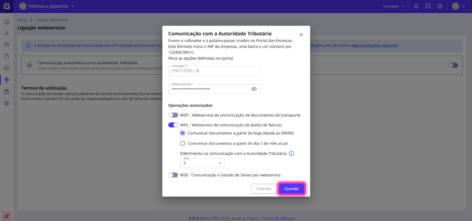Image resolution: width=472 pixels, height=221 pixels.
Task: Open Mais informações nesta FAQ link
Action: tap(375, 45)
